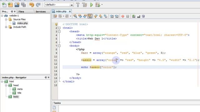Collapse the html node in Navigator
Screen dimensions: 200x112
click(x=2, y=82)
